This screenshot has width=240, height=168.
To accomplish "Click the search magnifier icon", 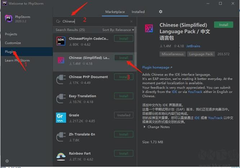I will 58,21.
